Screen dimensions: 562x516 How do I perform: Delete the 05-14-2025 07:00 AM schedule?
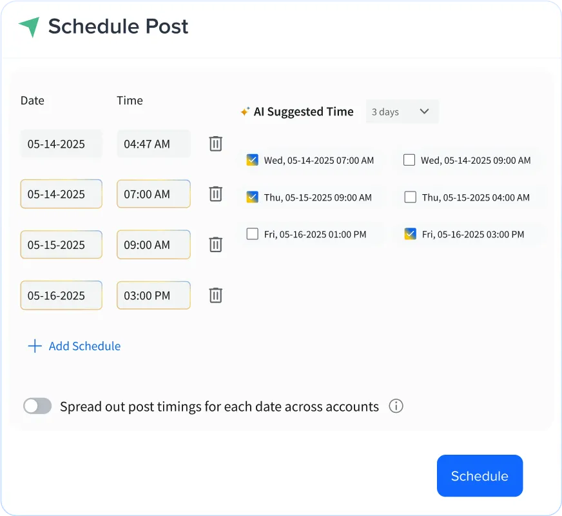point(216,194)
